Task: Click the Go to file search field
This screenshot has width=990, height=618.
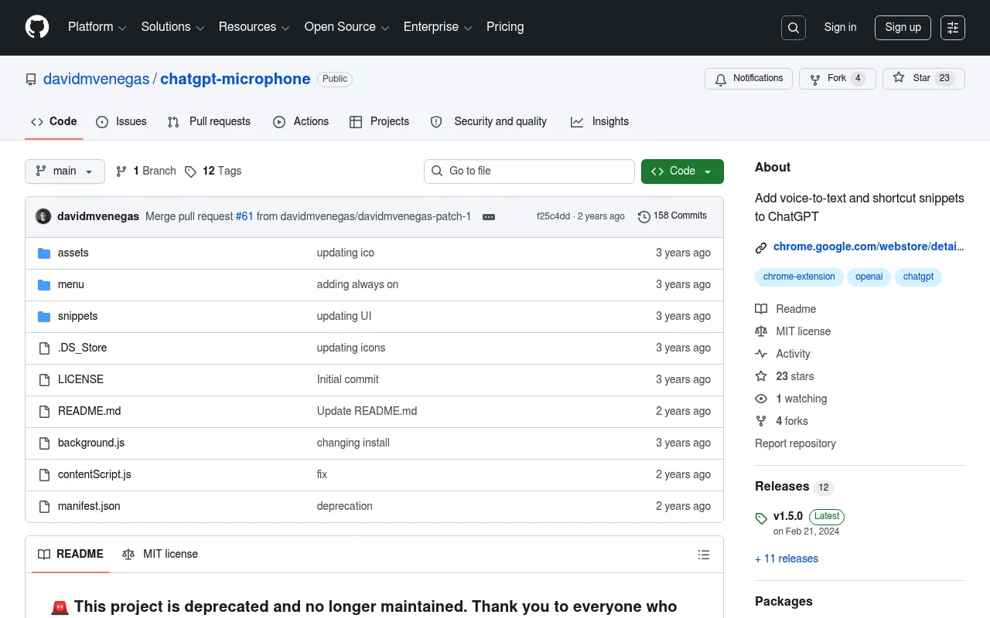Action: tap(529, 171)
